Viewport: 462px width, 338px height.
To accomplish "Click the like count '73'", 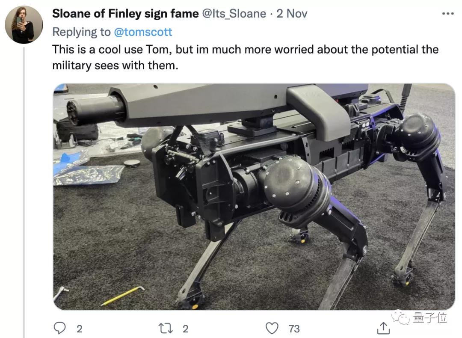I will coord(294,329).
